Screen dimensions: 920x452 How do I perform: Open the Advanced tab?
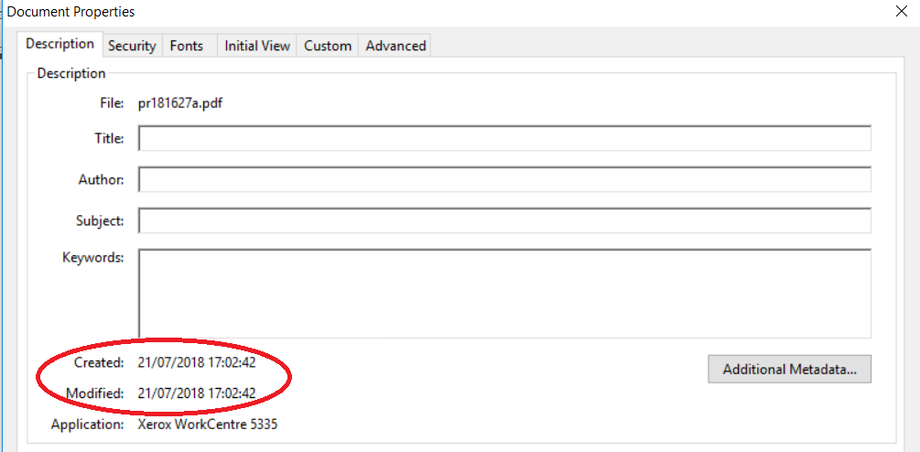[x=395, y=46]
